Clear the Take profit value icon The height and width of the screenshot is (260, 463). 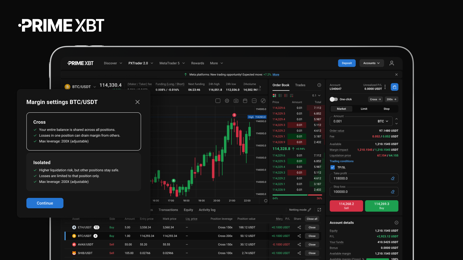(393, 179)
